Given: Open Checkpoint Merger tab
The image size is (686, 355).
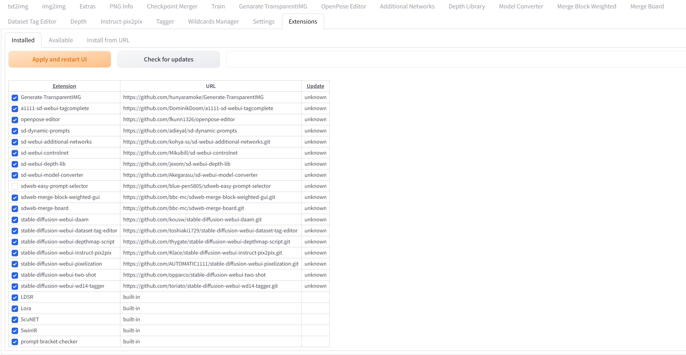Looking at the screenshot, I should coord(172,6).
